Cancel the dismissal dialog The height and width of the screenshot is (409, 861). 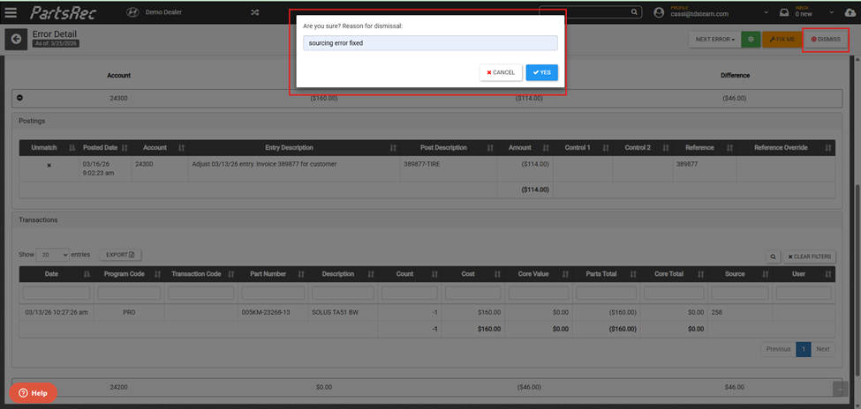tap(501, 72)
